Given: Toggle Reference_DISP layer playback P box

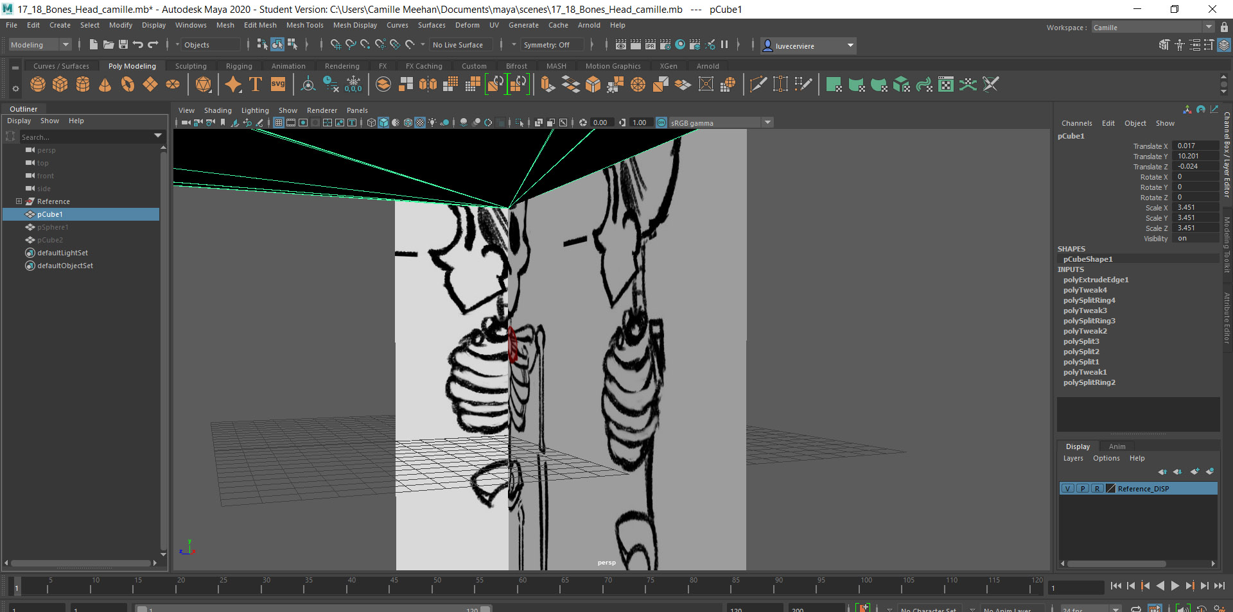Looking at the screenshot, I should tap(1082, 489).
